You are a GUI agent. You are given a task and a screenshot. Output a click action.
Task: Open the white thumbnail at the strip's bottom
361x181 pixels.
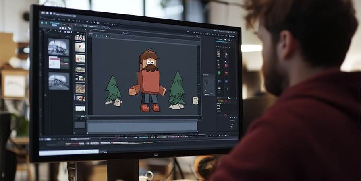80,109
